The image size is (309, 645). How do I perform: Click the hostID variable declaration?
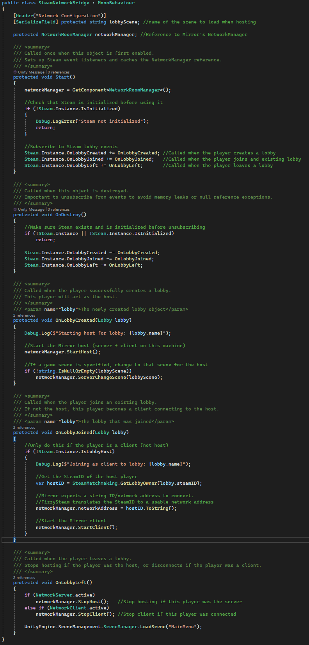click(x=55, y=483)
